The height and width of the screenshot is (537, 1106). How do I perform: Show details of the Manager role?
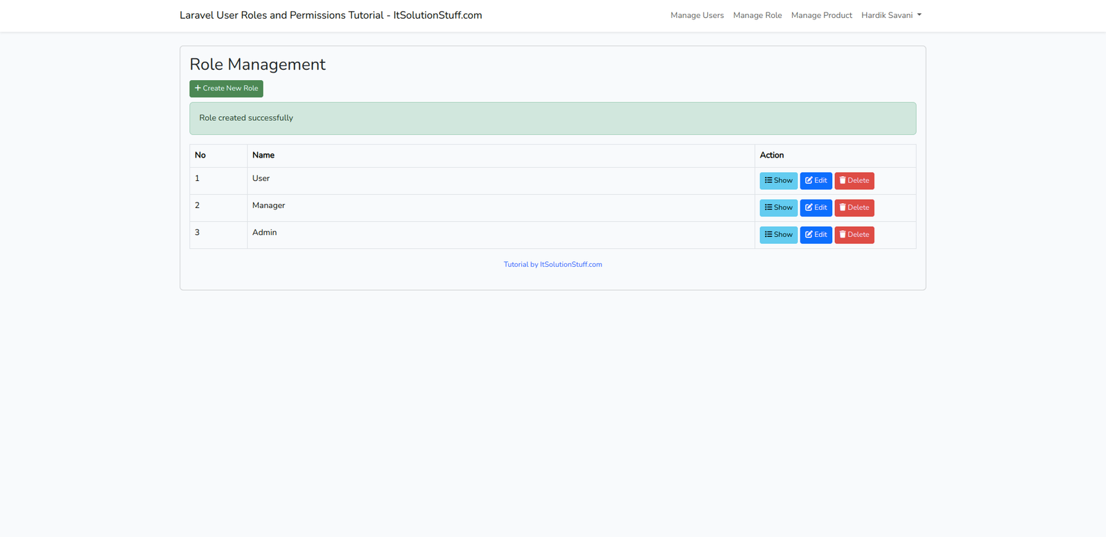pyautogui.click(x=778, y=207)
